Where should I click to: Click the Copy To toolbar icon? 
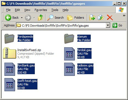[101, 18]
